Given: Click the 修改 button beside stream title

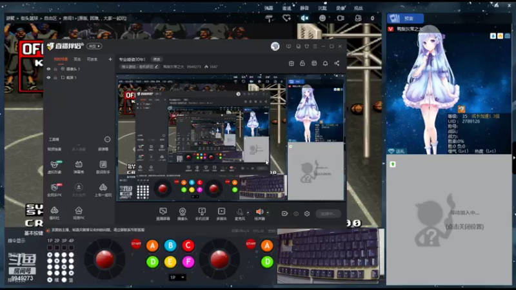Looking at the screenshot, I should tap(157, 59).
